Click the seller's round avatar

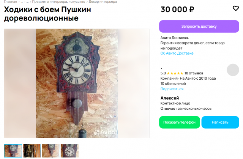point(233,70)
